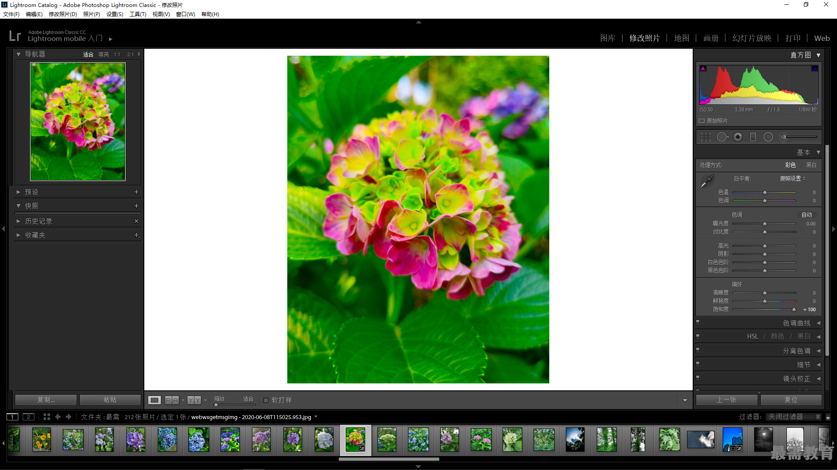
Task: Open second window display 2
Action: click(x=28, y=417)
